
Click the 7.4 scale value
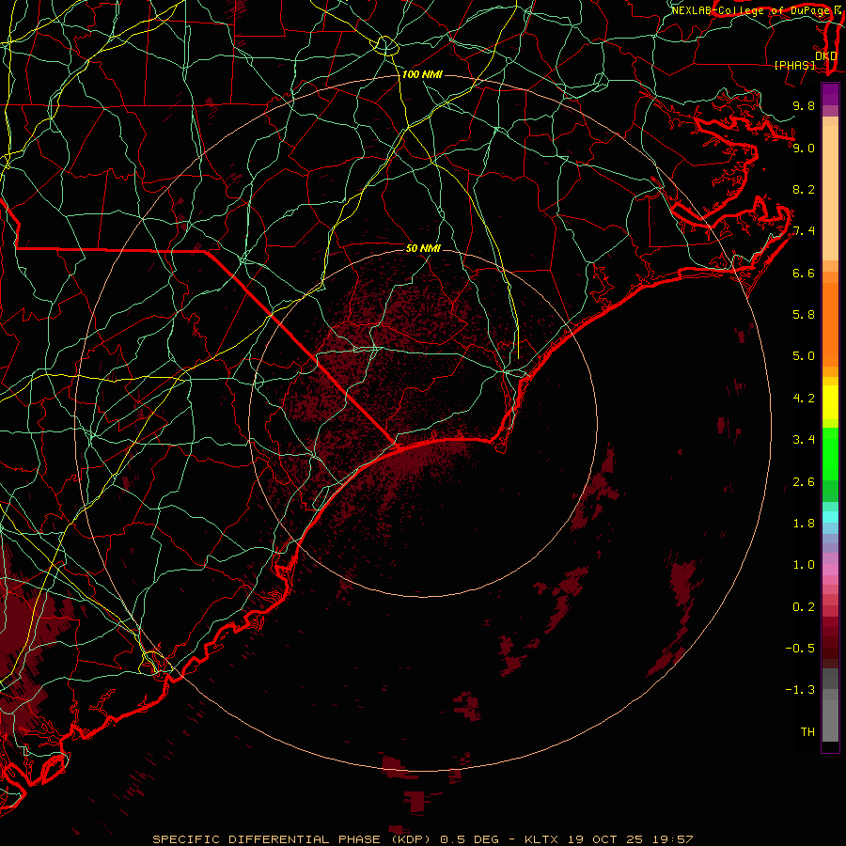pyautogui.click(x=804, y=231)
